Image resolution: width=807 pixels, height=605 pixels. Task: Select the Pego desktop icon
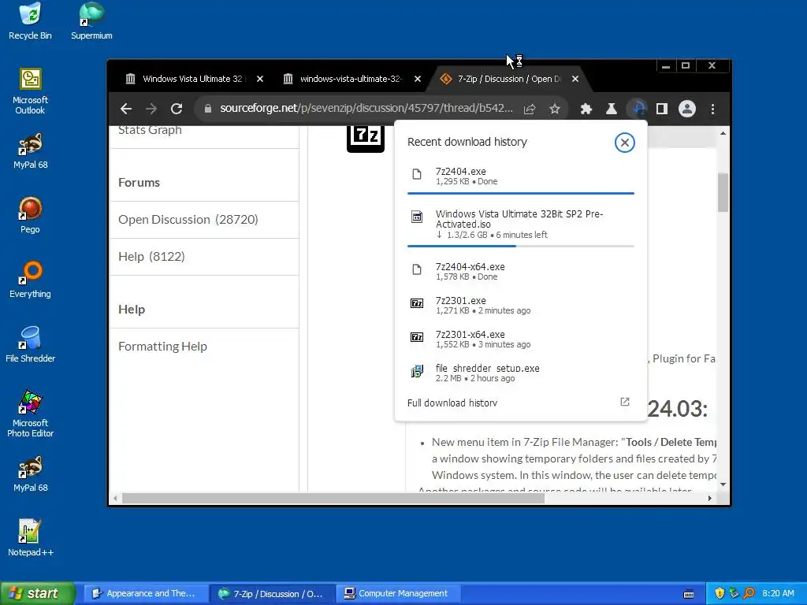(x=30, y=216)
